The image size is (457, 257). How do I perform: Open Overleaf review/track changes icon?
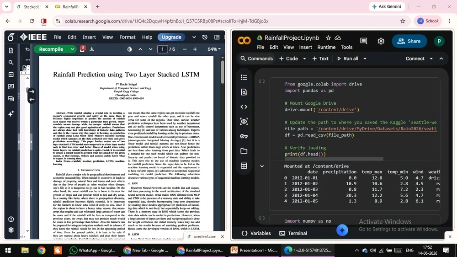pos(11,86)
